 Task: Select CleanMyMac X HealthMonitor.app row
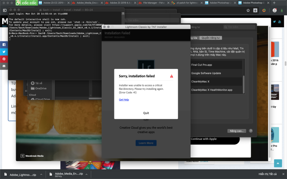tap(216, 90)
